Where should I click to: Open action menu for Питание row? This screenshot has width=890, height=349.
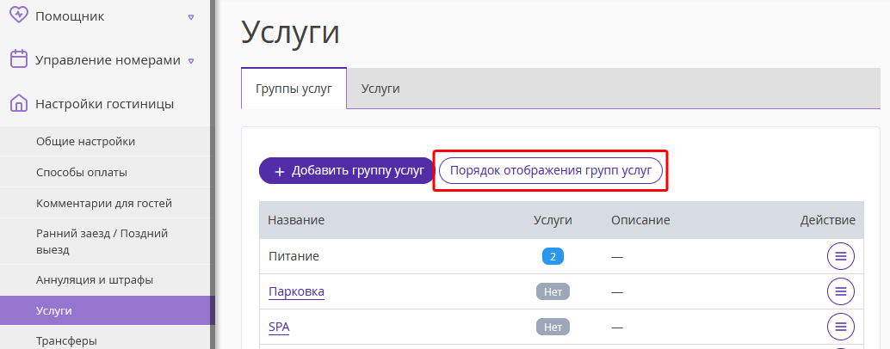click(x=841, y=257)
